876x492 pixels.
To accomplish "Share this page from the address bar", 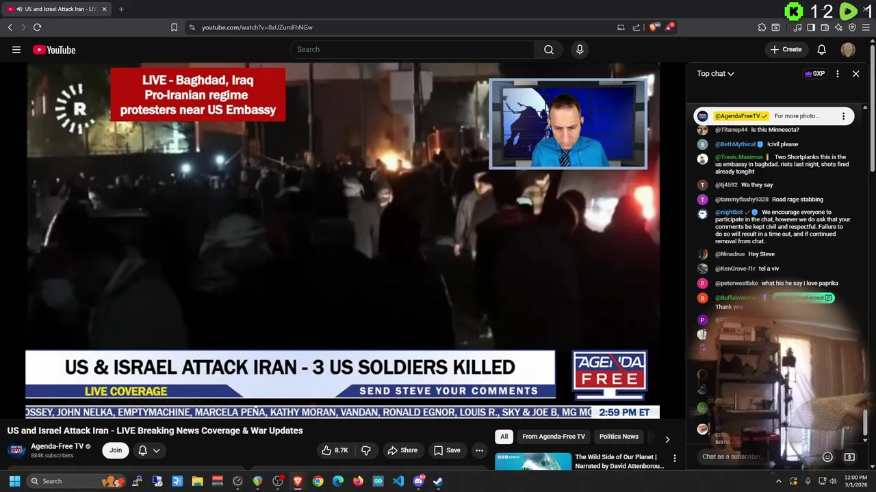I will 636,27.
